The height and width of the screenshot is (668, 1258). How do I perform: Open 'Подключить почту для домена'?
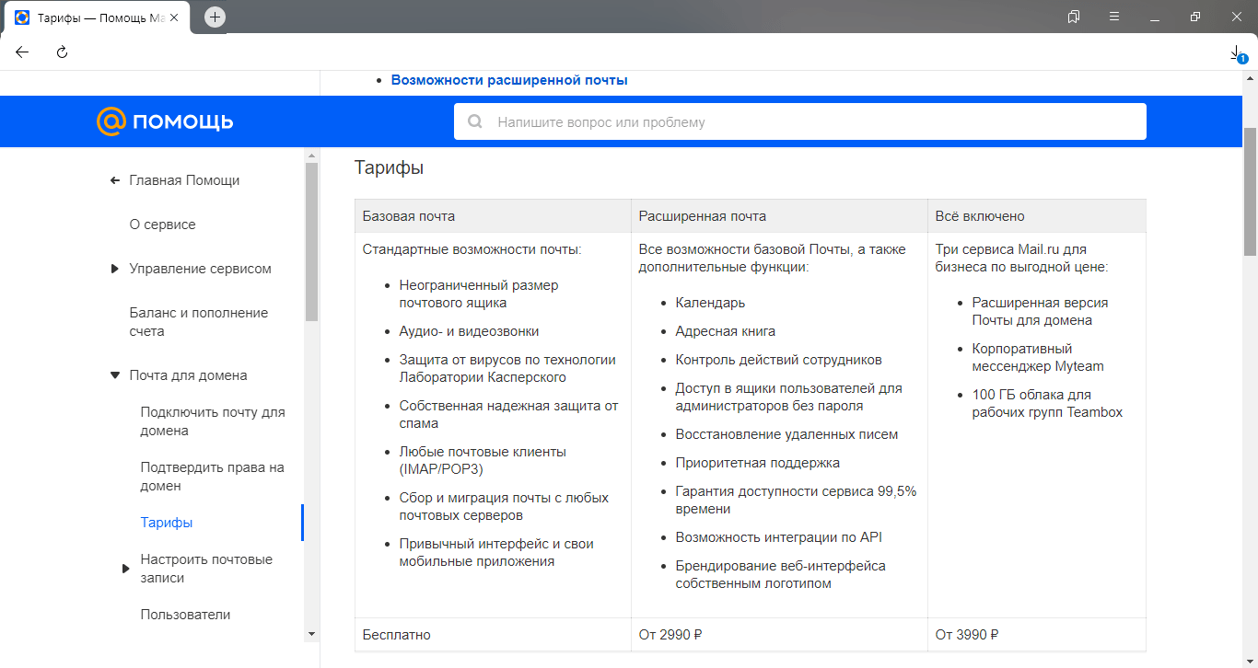213,421
